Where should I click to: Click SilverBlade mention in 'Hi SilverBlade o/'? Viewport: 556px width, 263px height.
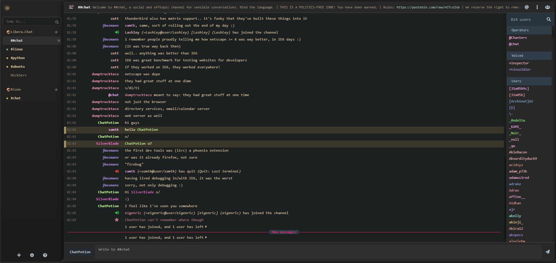click(x=142, y=192)
